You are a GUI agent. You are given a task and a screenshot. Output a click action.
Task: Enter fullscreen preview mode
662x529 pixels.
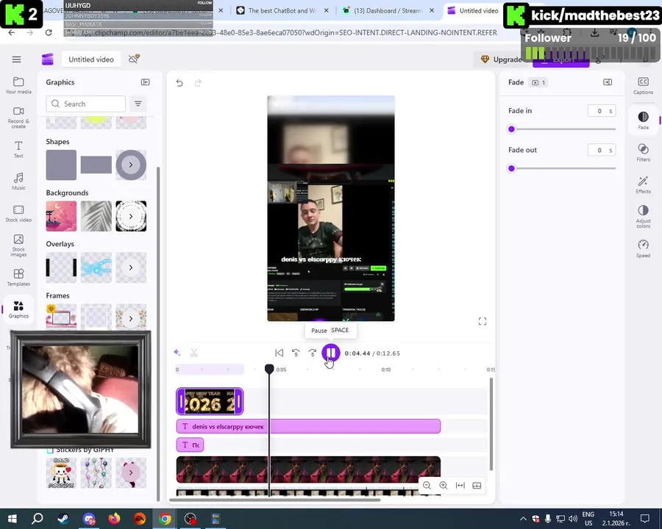[483, 322]
